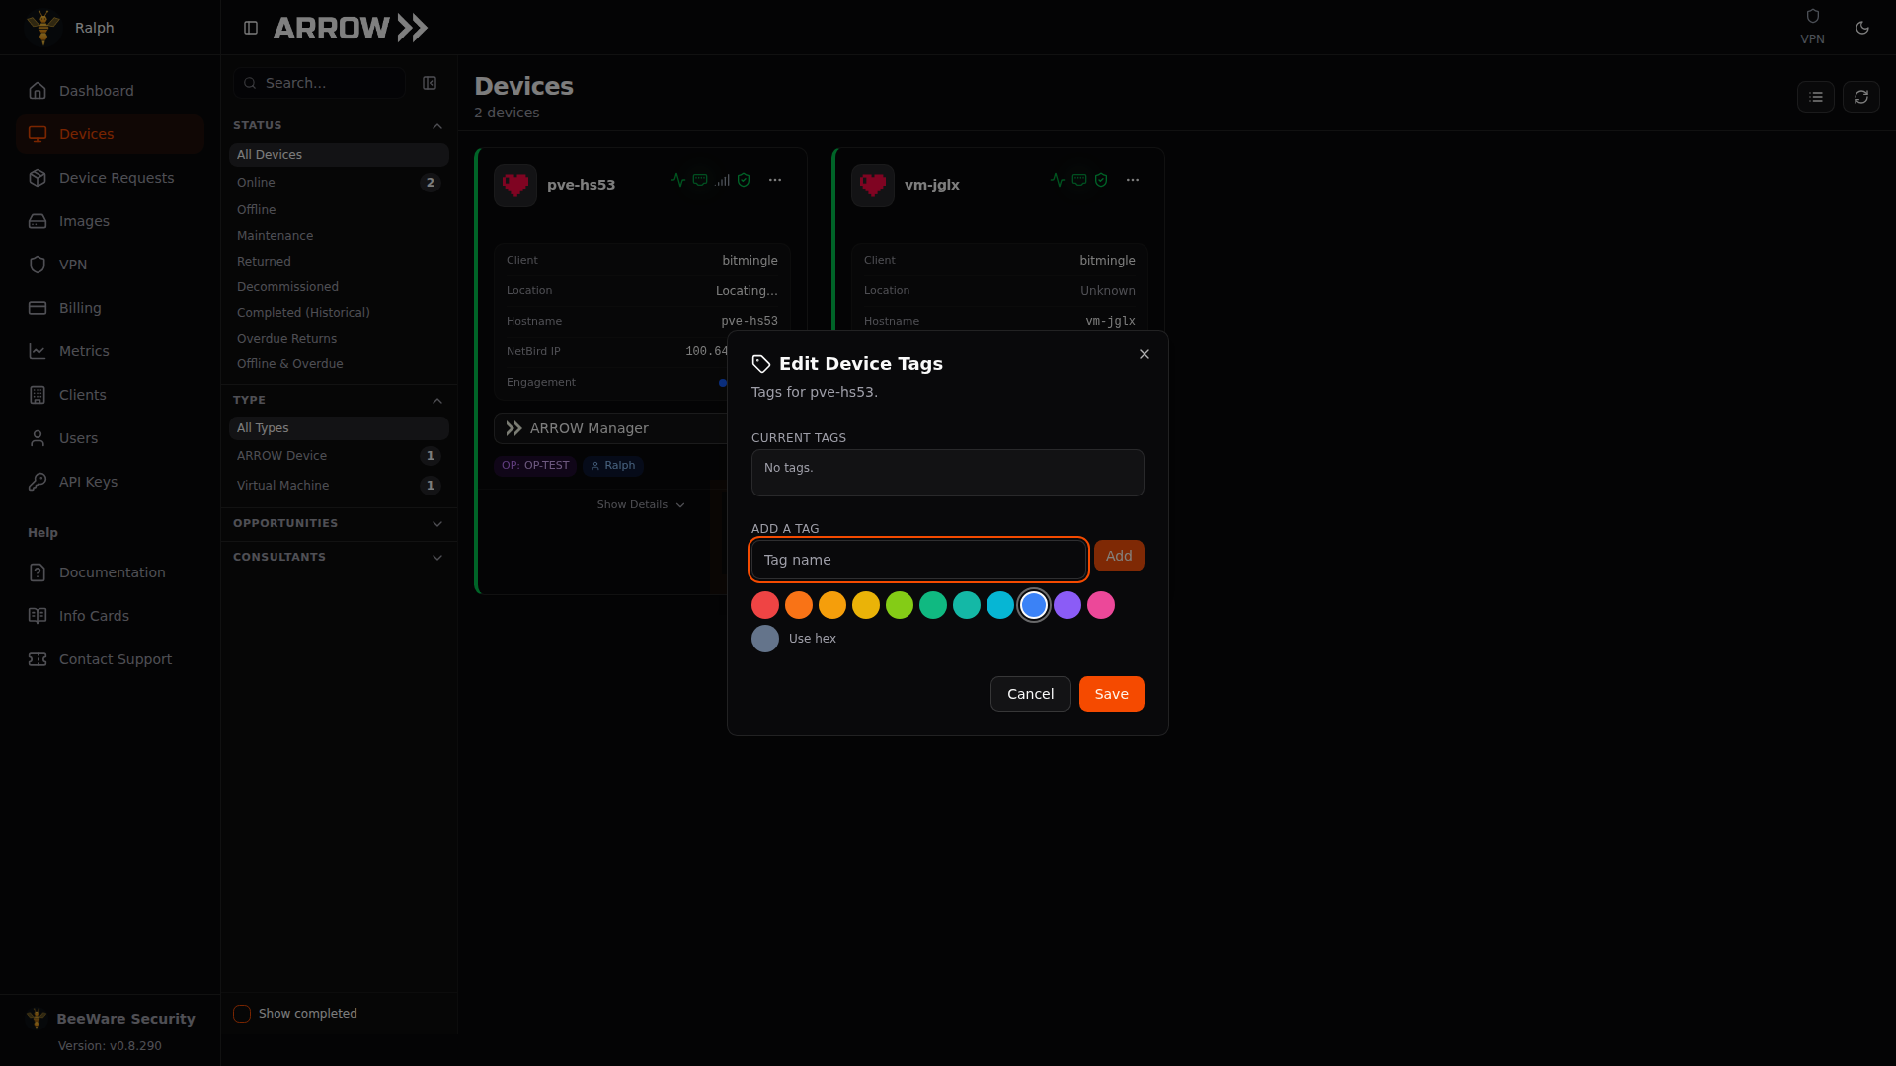This screenshot has height=1066, width=1896.
Task: Expand the CONSULTANTS section
Action: coord(339,558)
